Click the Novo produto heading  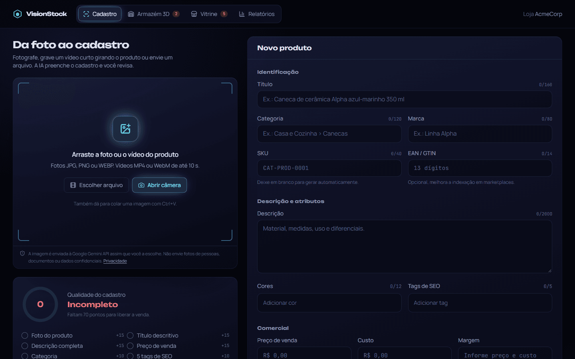(x=284, y=48)
